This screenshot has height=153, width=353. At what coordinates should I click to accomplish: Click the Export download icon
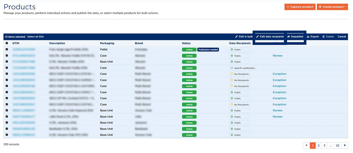[x=308, y=37]
